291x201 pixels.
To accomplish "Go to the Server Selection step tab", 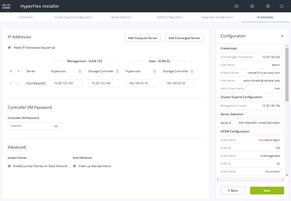I will click(121, 17).
